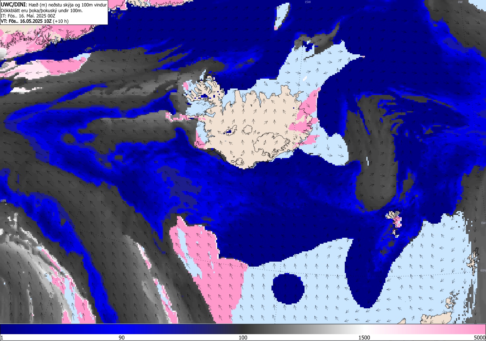Viewport: 486px width, 341px height.
Task: Select the line "Dökkblátt eru þoka/þokuský undir 100m."
Action: point(42,10)
